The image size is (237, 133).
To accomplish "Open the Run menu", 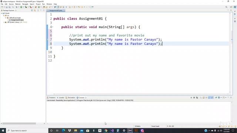I will (43, 4).
